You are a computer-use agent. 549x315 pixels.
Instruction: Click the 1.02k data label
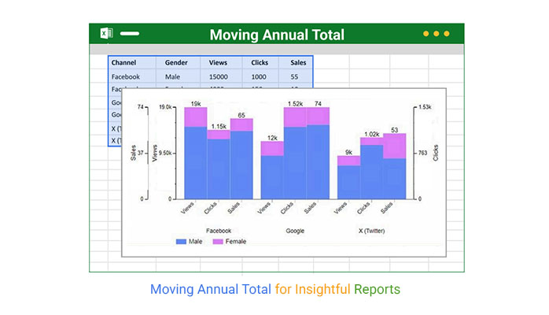[371, 134]
